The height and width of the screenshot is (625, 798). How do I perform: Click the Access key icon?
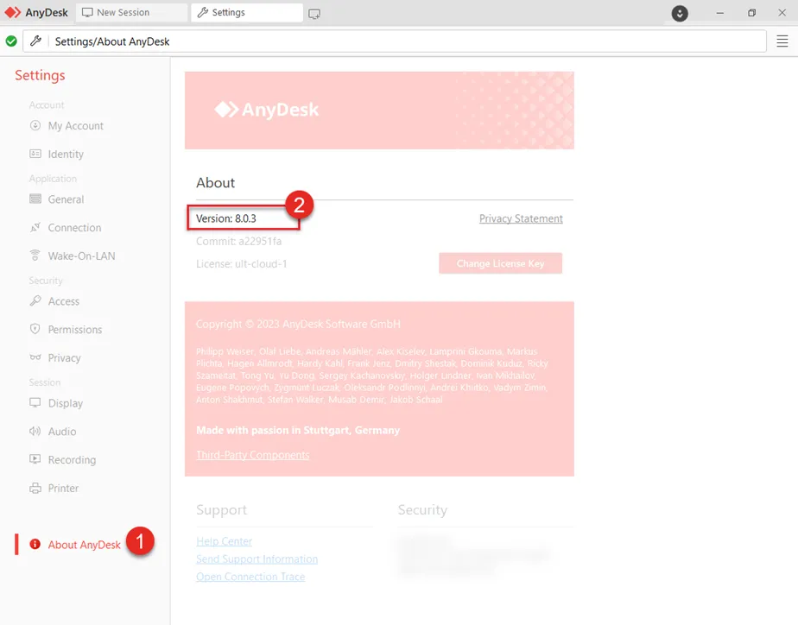point(35,301)
